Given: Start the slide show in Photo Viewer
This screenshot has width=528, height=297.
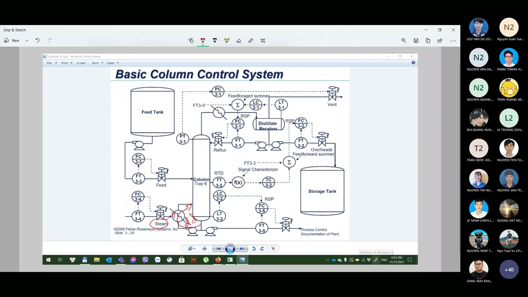Looking at the screenshot, I should tap(230, 248).
